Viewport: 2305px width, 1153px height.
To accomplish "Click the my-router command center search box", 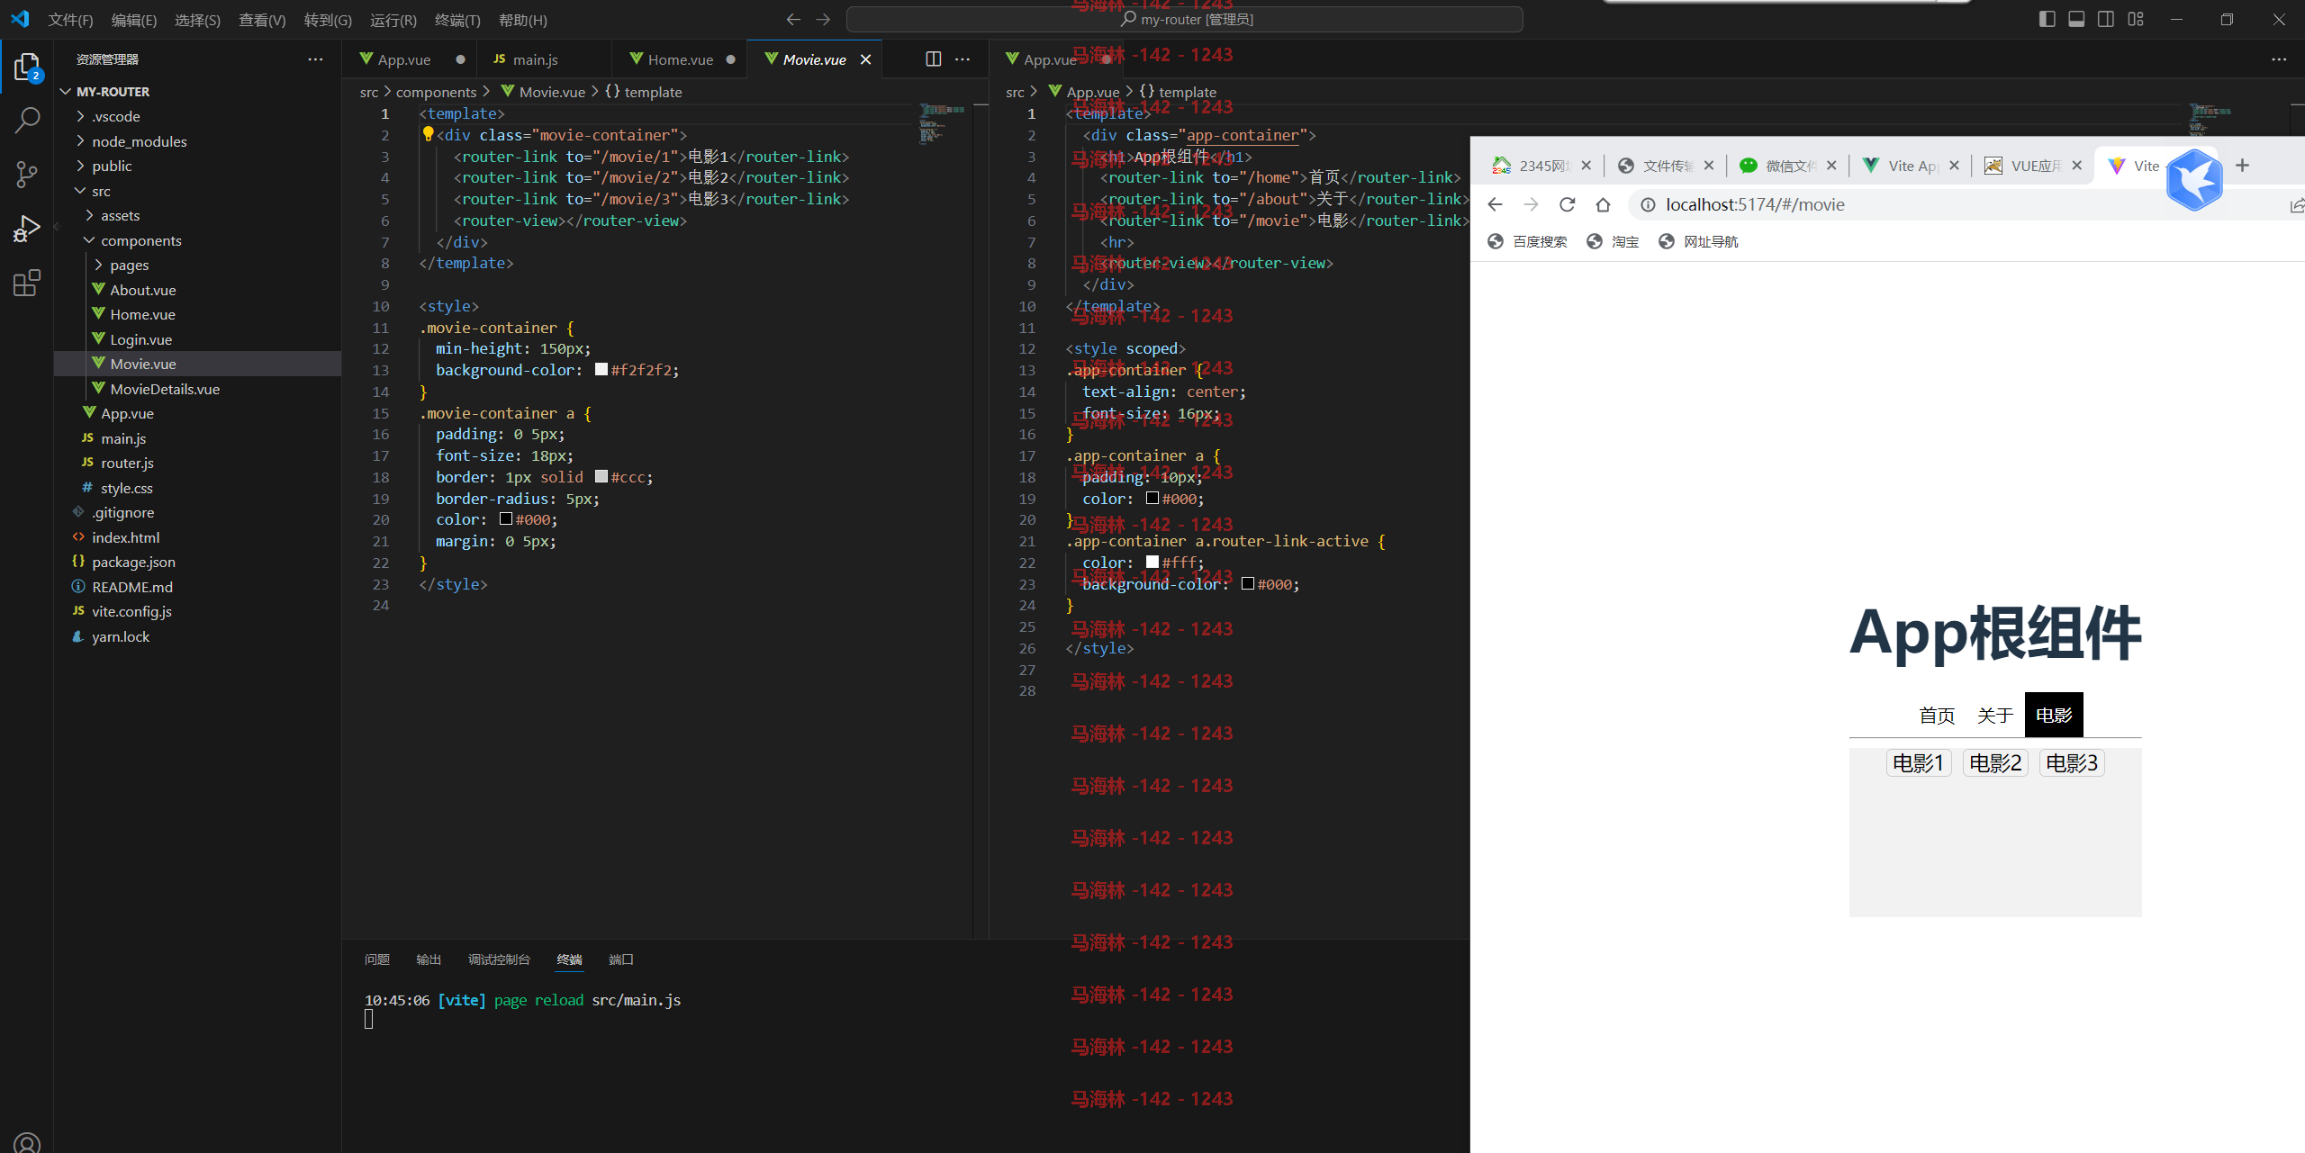I will [x=1185, y=19].
